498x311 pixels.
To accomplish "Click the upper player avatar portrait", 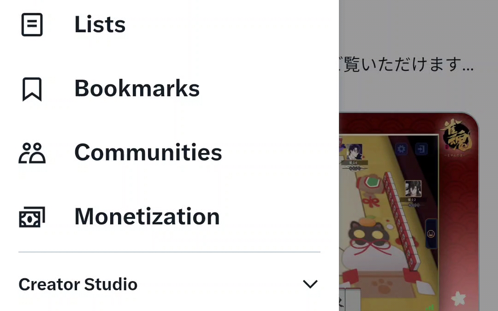I will (x=354, y=152).
